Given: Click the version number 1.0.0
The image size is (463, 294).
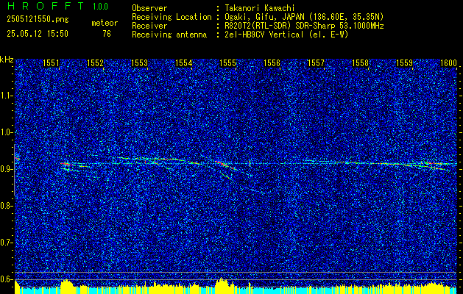Looking at the screenshot, I should tap(100, 7).
